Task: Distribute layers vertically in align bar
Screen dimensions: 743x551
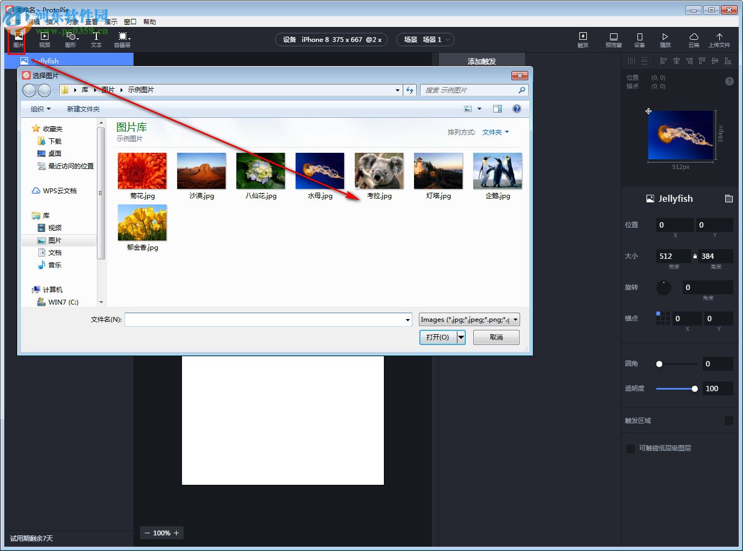Action: (644, 61)
